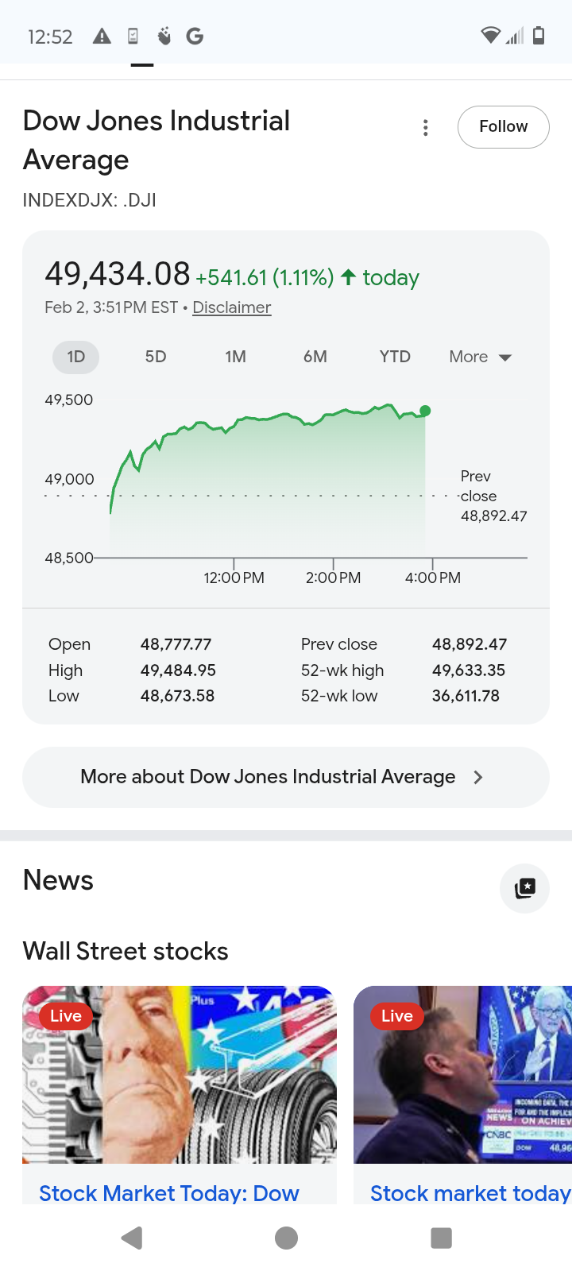Open More about Dow Jones Industrial Average
The image size is (572, 1271).
[285, 777]
